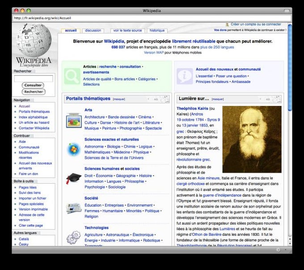This screenshot has height=270, width=304.
Task: Switch to the discussion tab
Action: pos(93,31)
